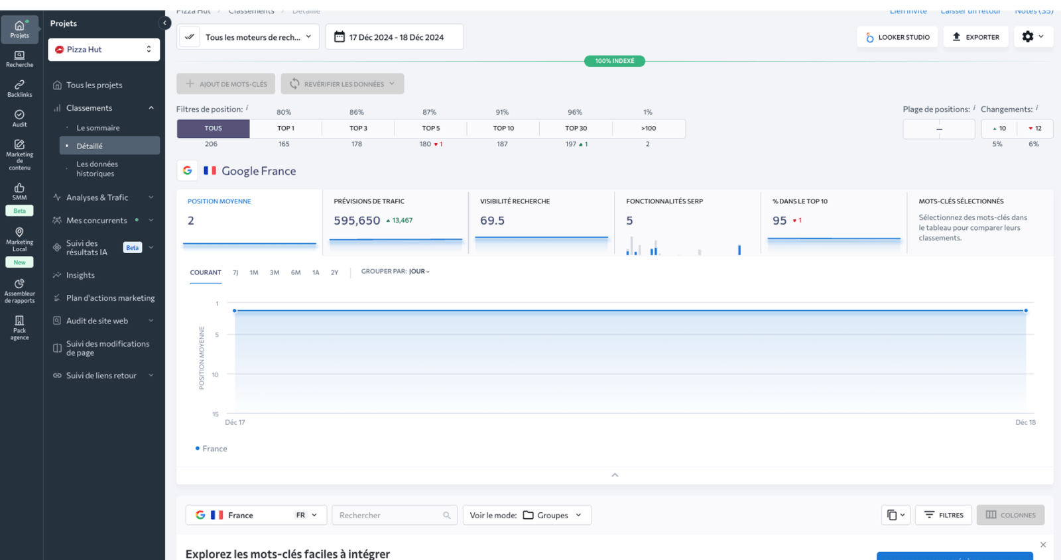
Task: Switch chart range to 7J
Action: click(235, 272)
